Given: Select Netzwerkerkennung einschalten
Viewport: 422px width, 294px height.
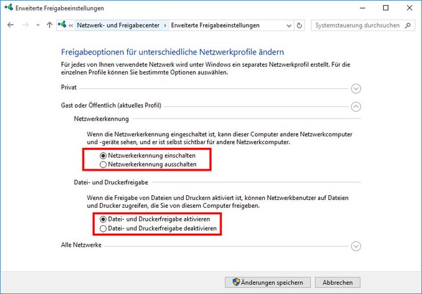Looking at the screenshot, I should point(147,156).
